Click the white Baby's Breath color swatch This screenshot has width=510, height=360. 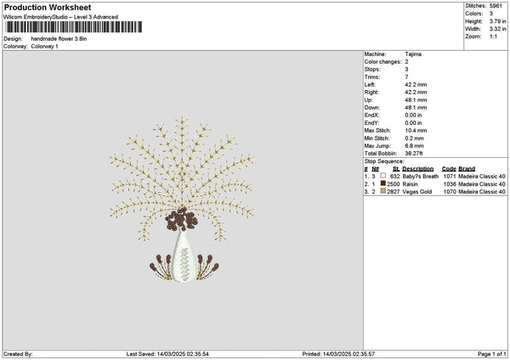[384, 177]
